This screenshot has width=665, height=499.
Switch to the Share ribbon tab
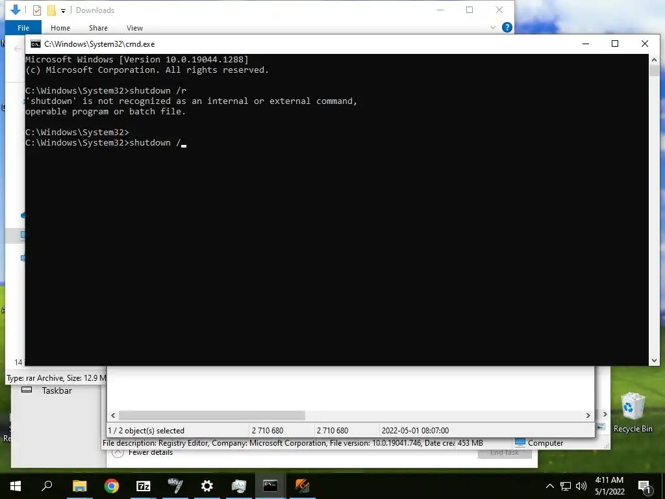click(98, 27)
